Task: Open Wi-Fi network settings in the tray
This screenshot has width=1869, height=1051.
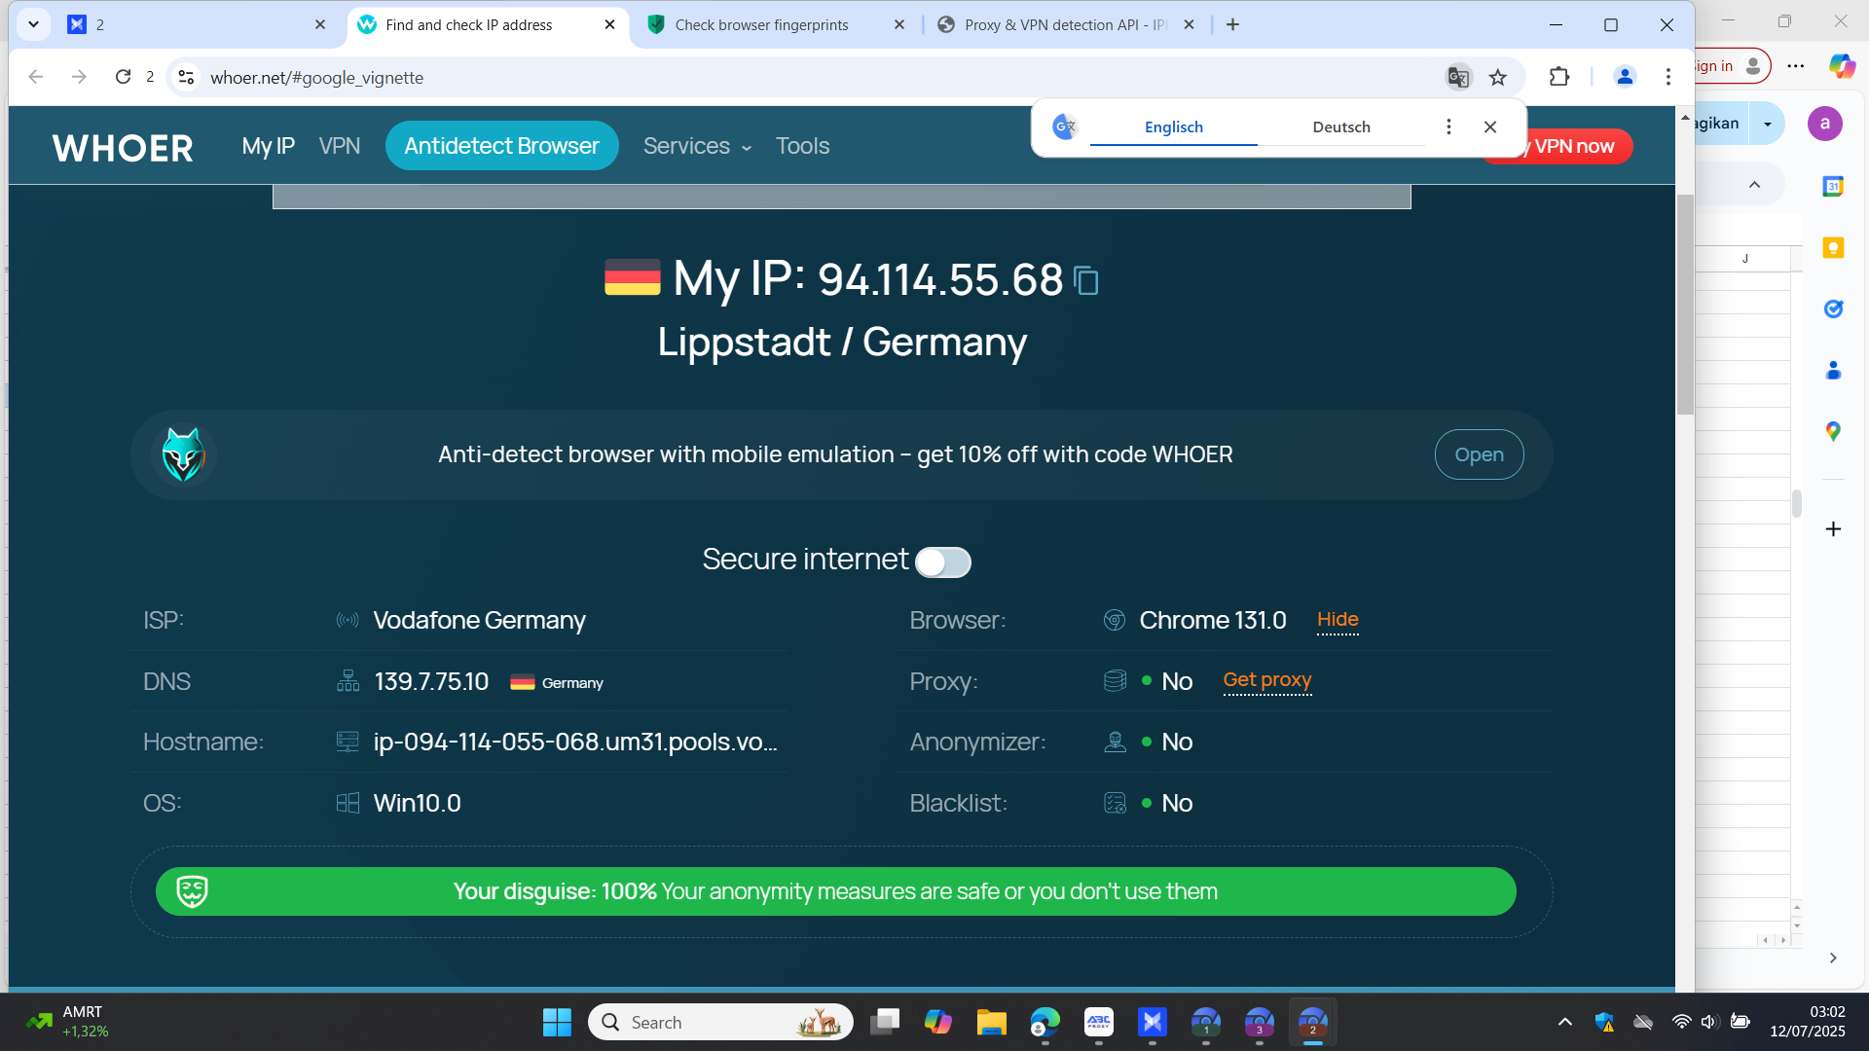Action: click(x=1681, y=1022)
